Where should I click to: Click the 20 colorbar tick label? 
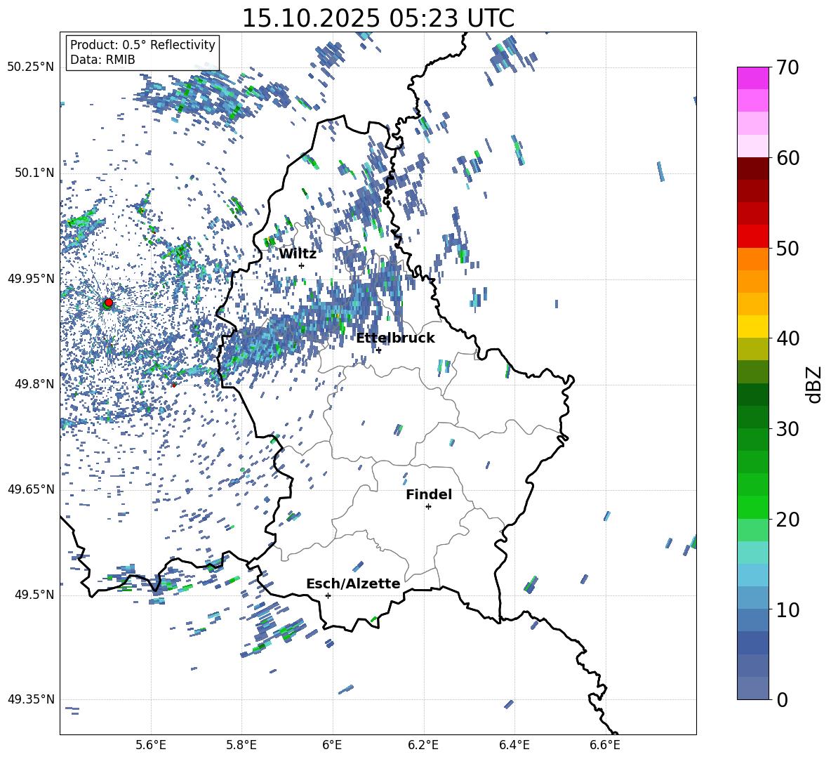coord(787,520)
